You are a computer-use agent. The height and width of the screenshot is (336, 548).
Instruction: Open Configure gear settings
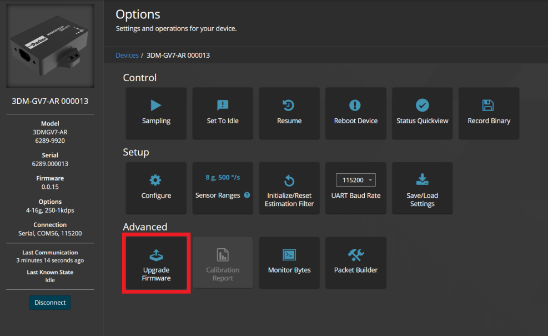coord(156,180)
